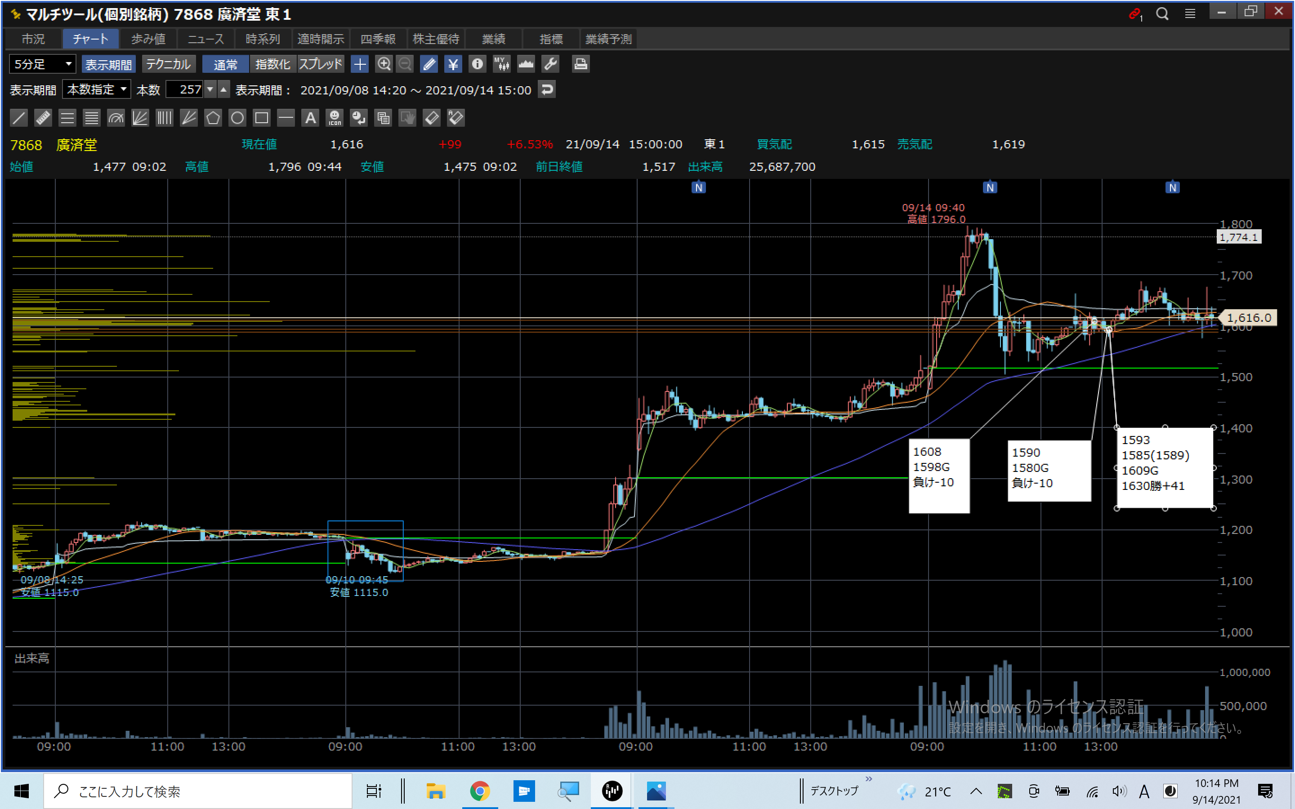1295x809 pixels.
Task: Toggle the pencil drawing mode button
Action: pos(429,64)
